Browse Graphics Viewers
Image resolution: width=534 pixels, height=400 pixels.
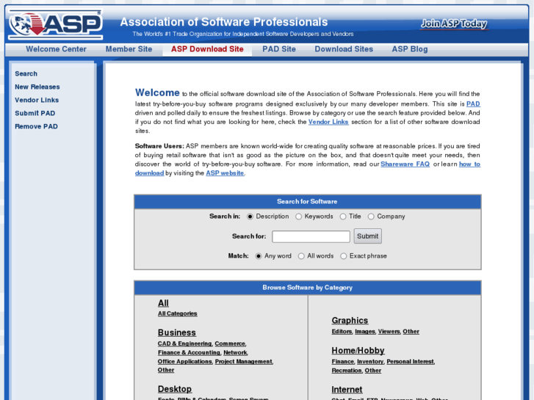click(389, 331)
